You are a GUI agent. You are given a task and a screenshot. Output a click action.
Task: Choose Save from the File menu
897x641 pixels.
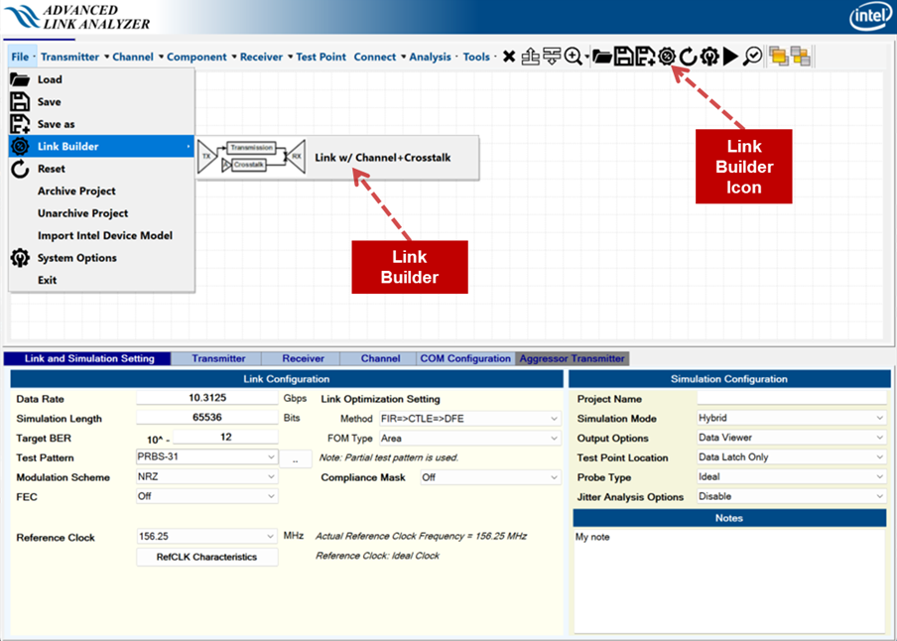102,102
